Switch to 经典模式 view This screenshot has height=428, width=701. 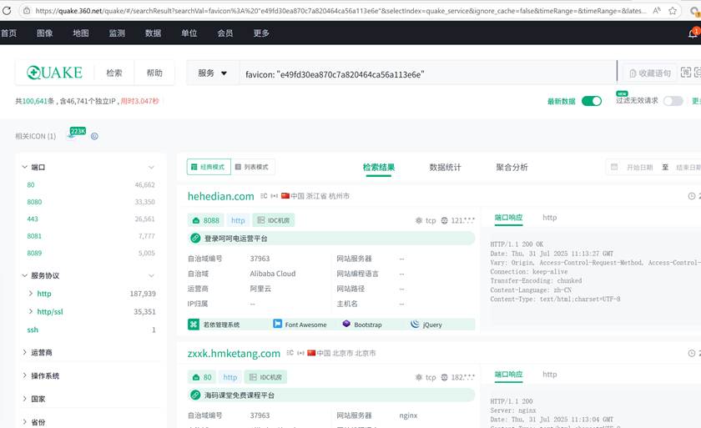pos(209,167)
